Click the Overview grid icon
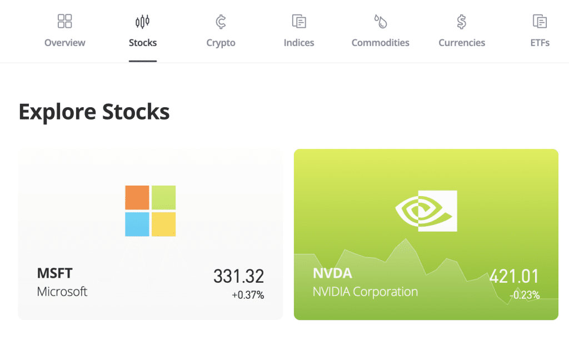Screen dimensions: 569x340 pyautogui.click(x=64, y=21)
